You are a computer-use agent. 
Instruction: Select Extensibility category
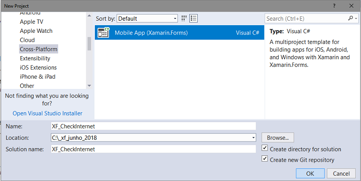click(x=35, y=58)
